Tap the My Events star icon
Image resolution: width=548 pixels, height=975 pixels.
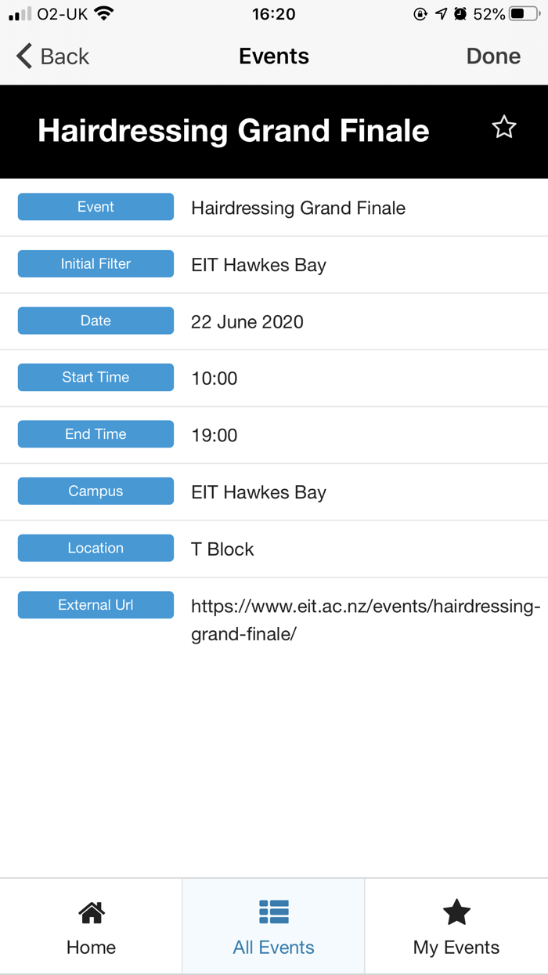tap(456, 912)
